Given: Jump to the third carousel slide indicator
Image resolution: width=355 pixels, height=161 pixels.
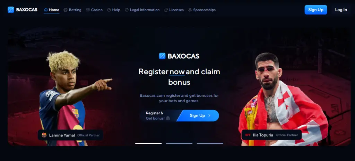Looking at the screenshot, I should click(x=210, y=143).
